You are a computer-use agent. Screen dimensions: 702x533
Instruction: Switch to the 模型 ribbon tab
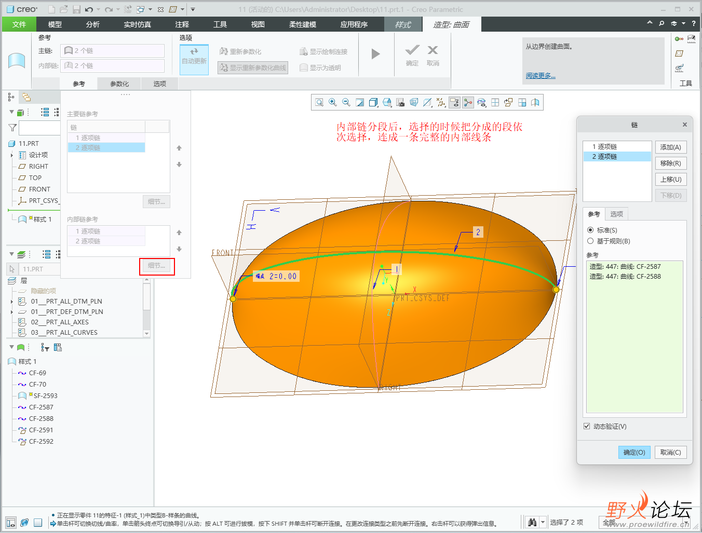coord(55,24)
